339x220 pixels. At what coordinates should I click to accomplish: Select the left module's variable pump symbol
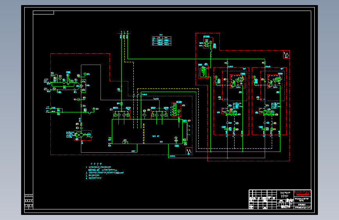point(228,112)
